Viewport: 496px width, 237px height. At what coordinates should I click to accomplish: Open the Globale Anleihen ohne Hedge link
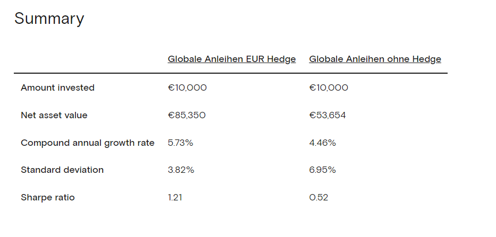point(375,59)
